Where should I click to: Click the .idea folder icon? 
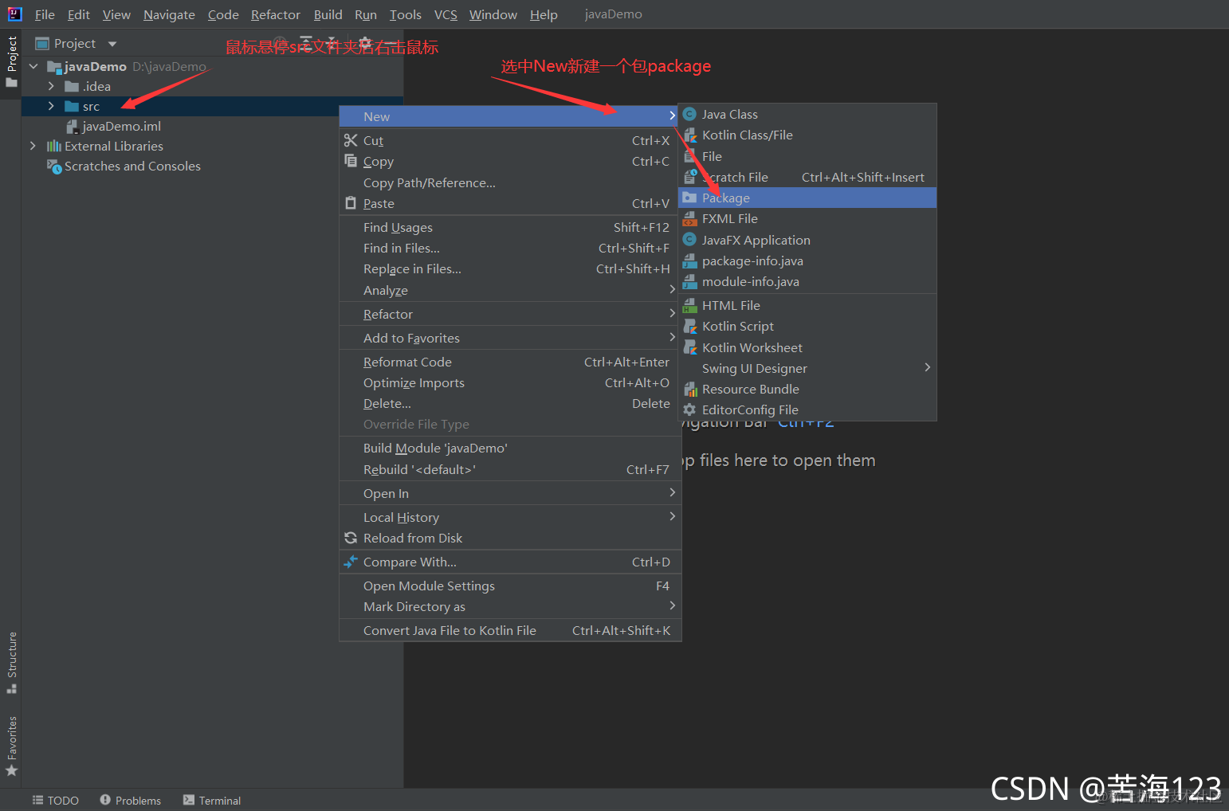click(x=72, y=86)
